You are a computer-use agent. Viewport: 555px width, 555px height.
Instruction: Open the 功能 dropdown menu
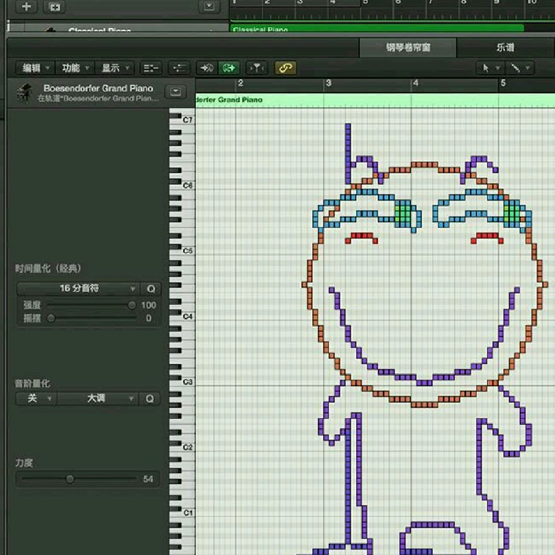click(x=75, y=68)
